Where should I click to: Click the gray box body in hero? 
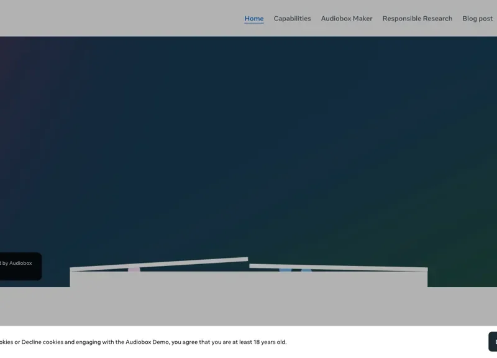point(248,279)
